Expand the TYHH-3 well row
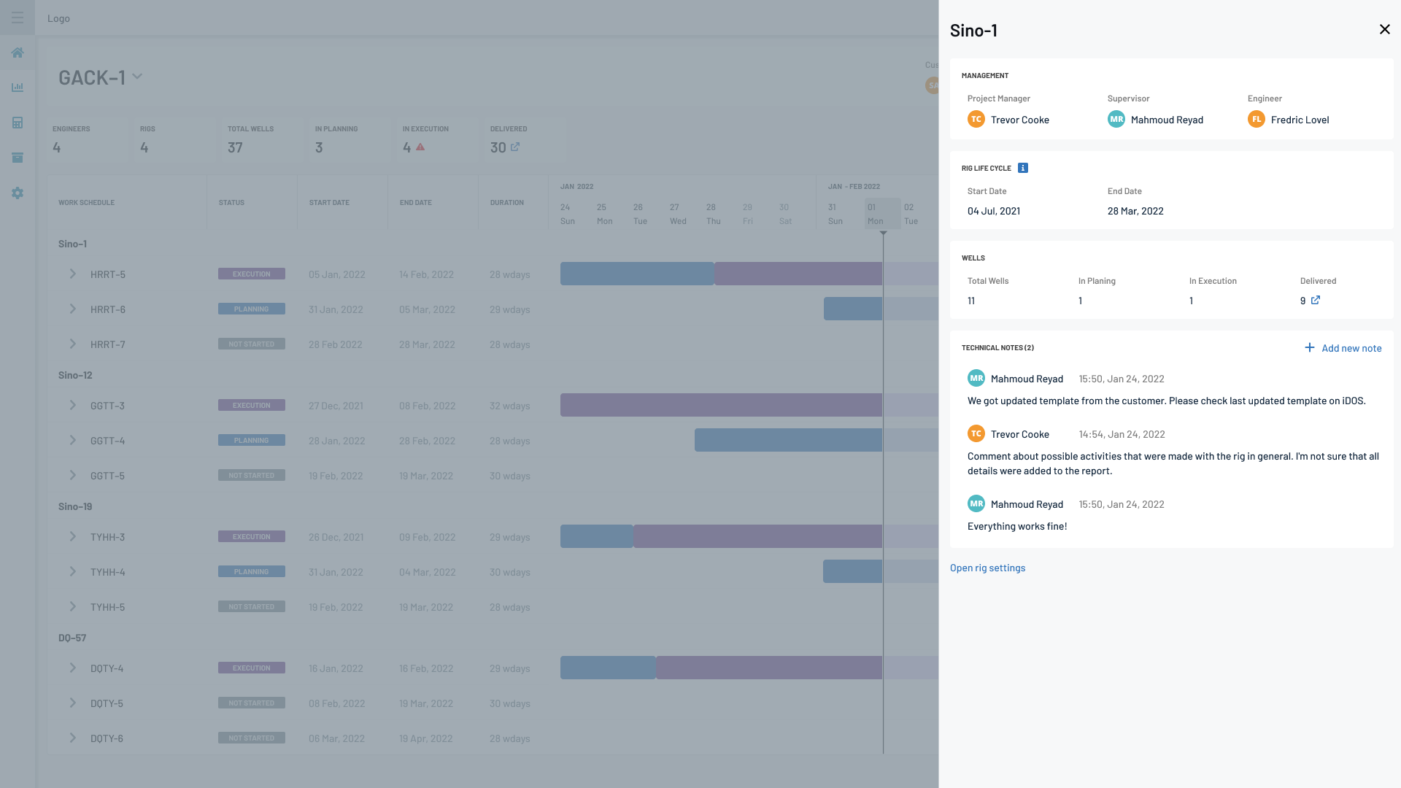The height and width of the screenshot is (788, 1401). (x=72, y=536)
